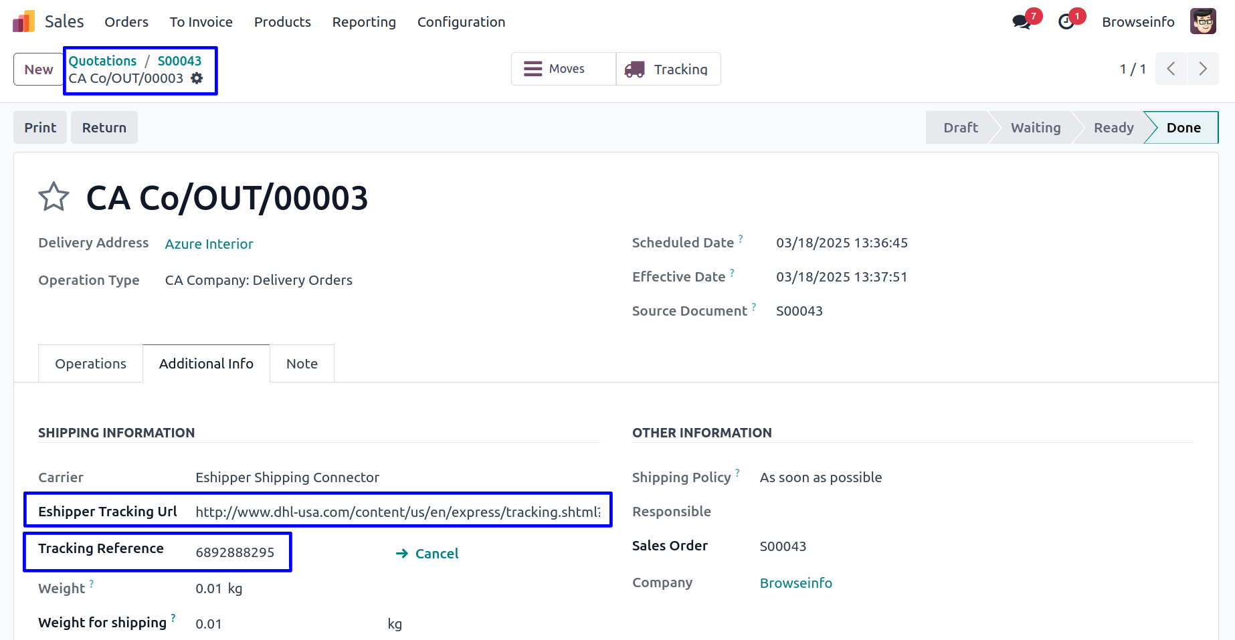Open the activities clock icon
Screen dimensions: 1235x640
[1066, 22]
